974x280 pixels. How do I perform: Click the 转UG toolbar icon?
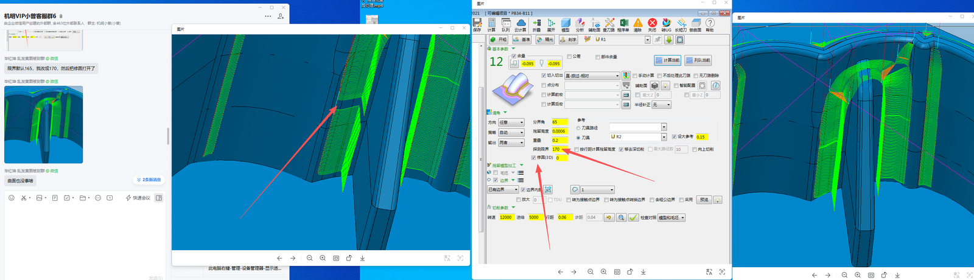click(667, 24)
